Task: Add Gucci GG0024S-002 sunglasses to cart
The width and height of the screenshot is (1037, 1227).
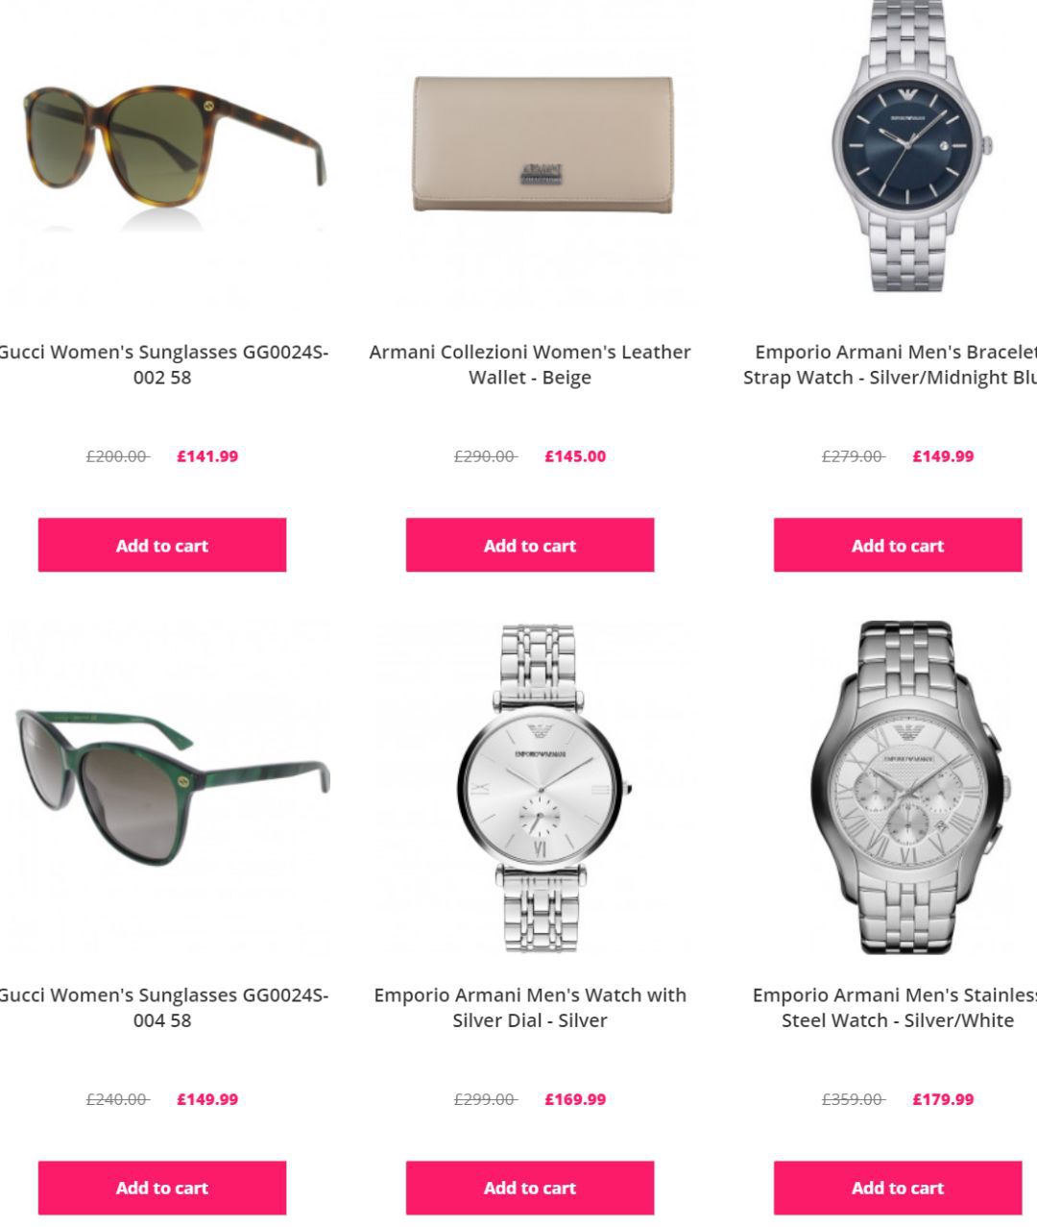Action: [162, 545]
